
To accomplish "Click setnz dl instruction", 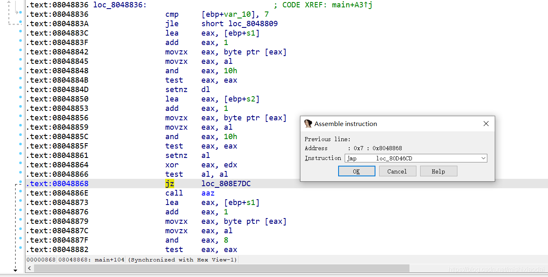I will (188, 90).
